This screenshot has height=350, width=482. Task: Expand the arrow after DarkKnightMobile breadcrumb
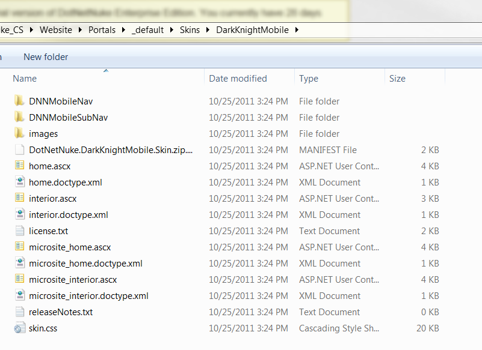(297, 30)
